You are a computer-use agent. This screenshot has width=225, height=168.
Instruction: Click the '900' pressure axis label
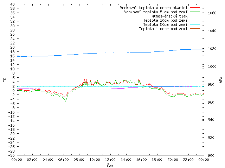coord(211,155)
